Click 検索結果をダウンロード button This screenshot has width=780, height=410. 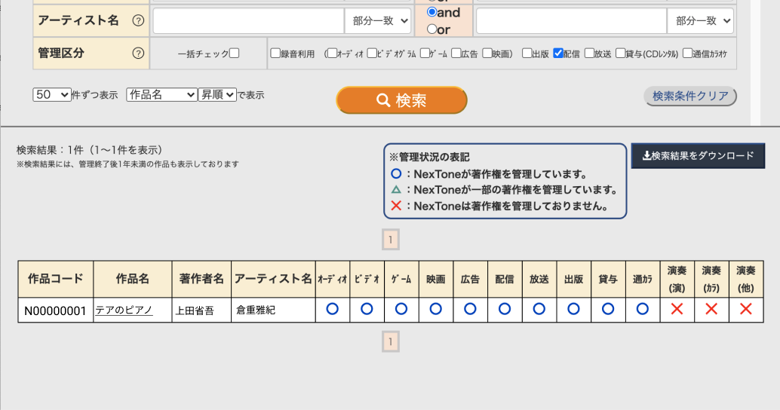pyautogui.click(x=698, y=156)
